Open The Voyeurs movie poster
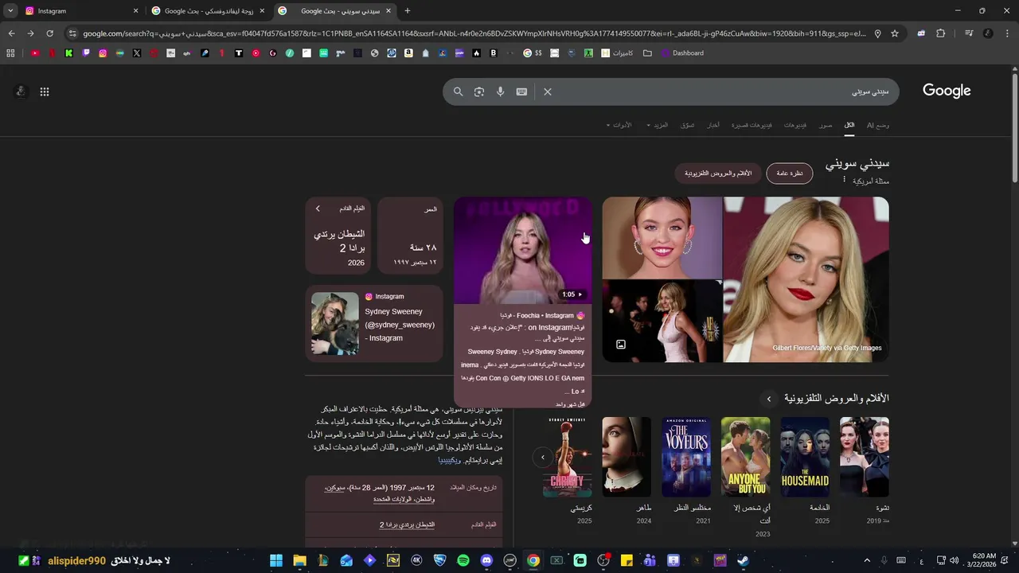The height and width of the screenshot is (573, 1019). [686, 457]
